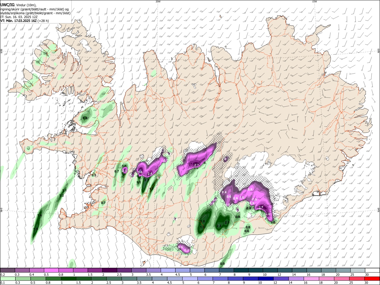Click the '15W' longitude label
380x285 pixels.
[x=314, y=1]
